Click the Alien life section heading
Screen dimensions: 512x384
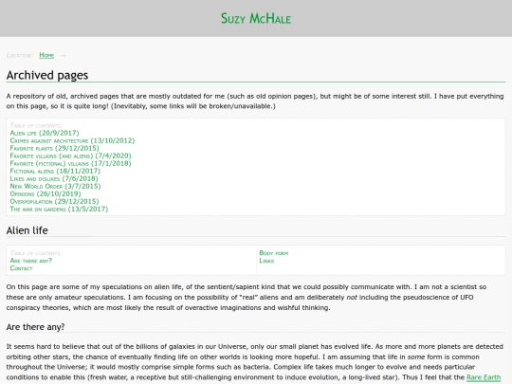27,230
